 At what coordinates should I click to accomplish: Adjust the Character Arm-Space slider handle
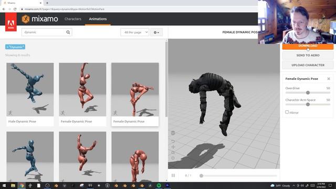[308, 104]
